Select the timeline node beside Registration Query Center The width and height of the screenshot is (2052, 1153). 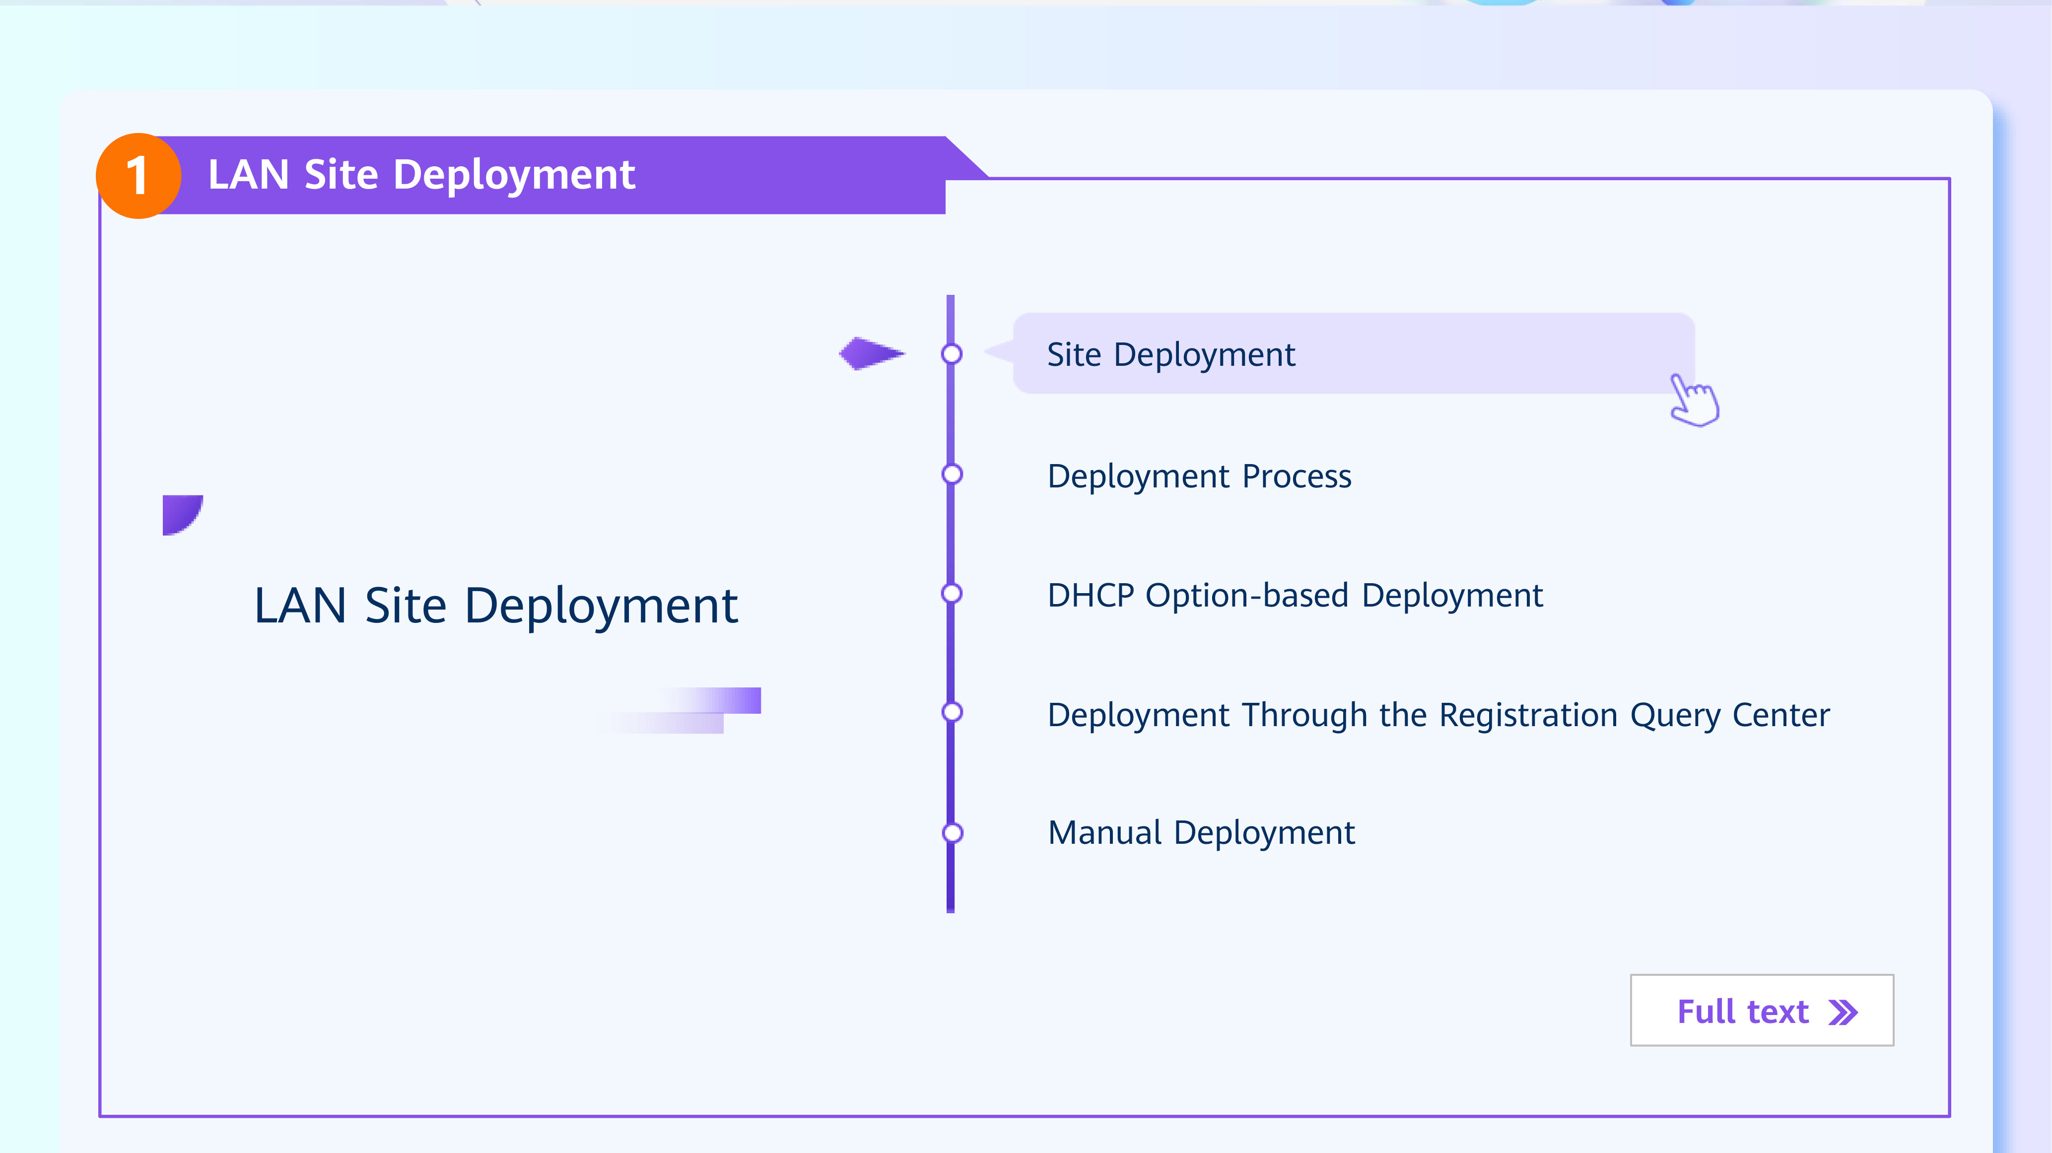coord(951,712)
